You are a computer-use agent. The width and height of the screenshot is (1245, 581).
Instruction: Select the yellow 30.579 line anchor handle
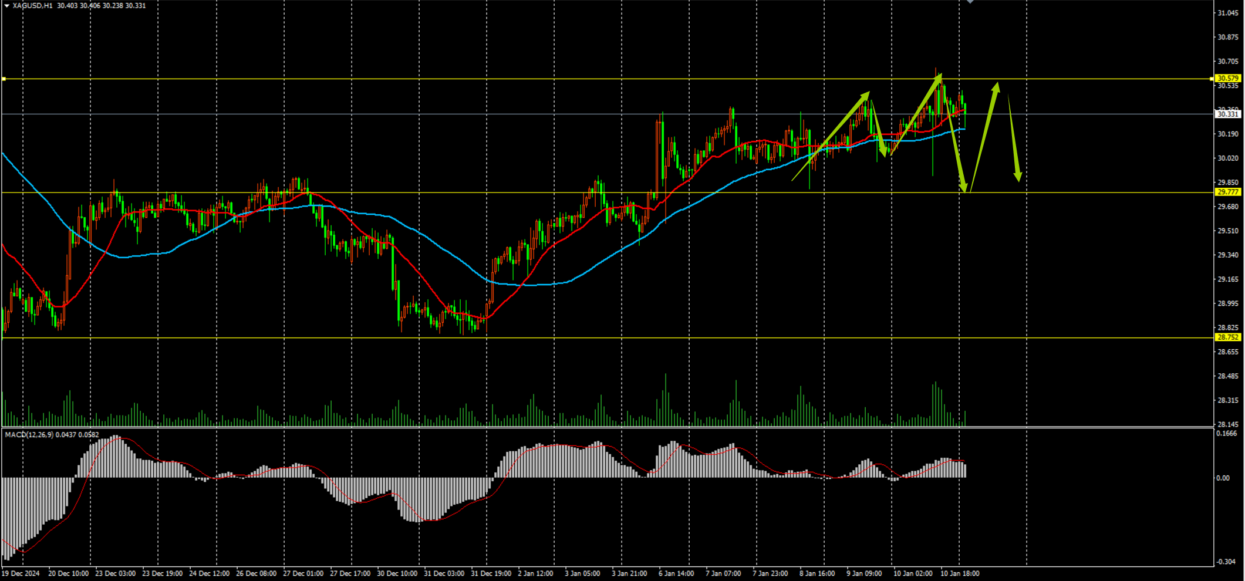click(x=4, y=79)
